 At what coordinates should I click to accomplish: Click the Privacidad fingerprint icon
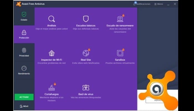point(24,50)
